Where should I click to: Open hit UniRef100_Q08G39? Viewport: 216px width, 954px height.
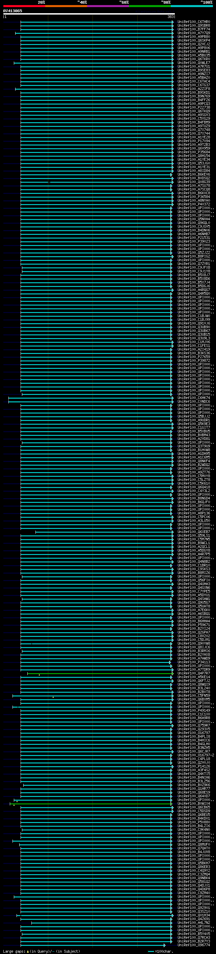coord(194,182)
